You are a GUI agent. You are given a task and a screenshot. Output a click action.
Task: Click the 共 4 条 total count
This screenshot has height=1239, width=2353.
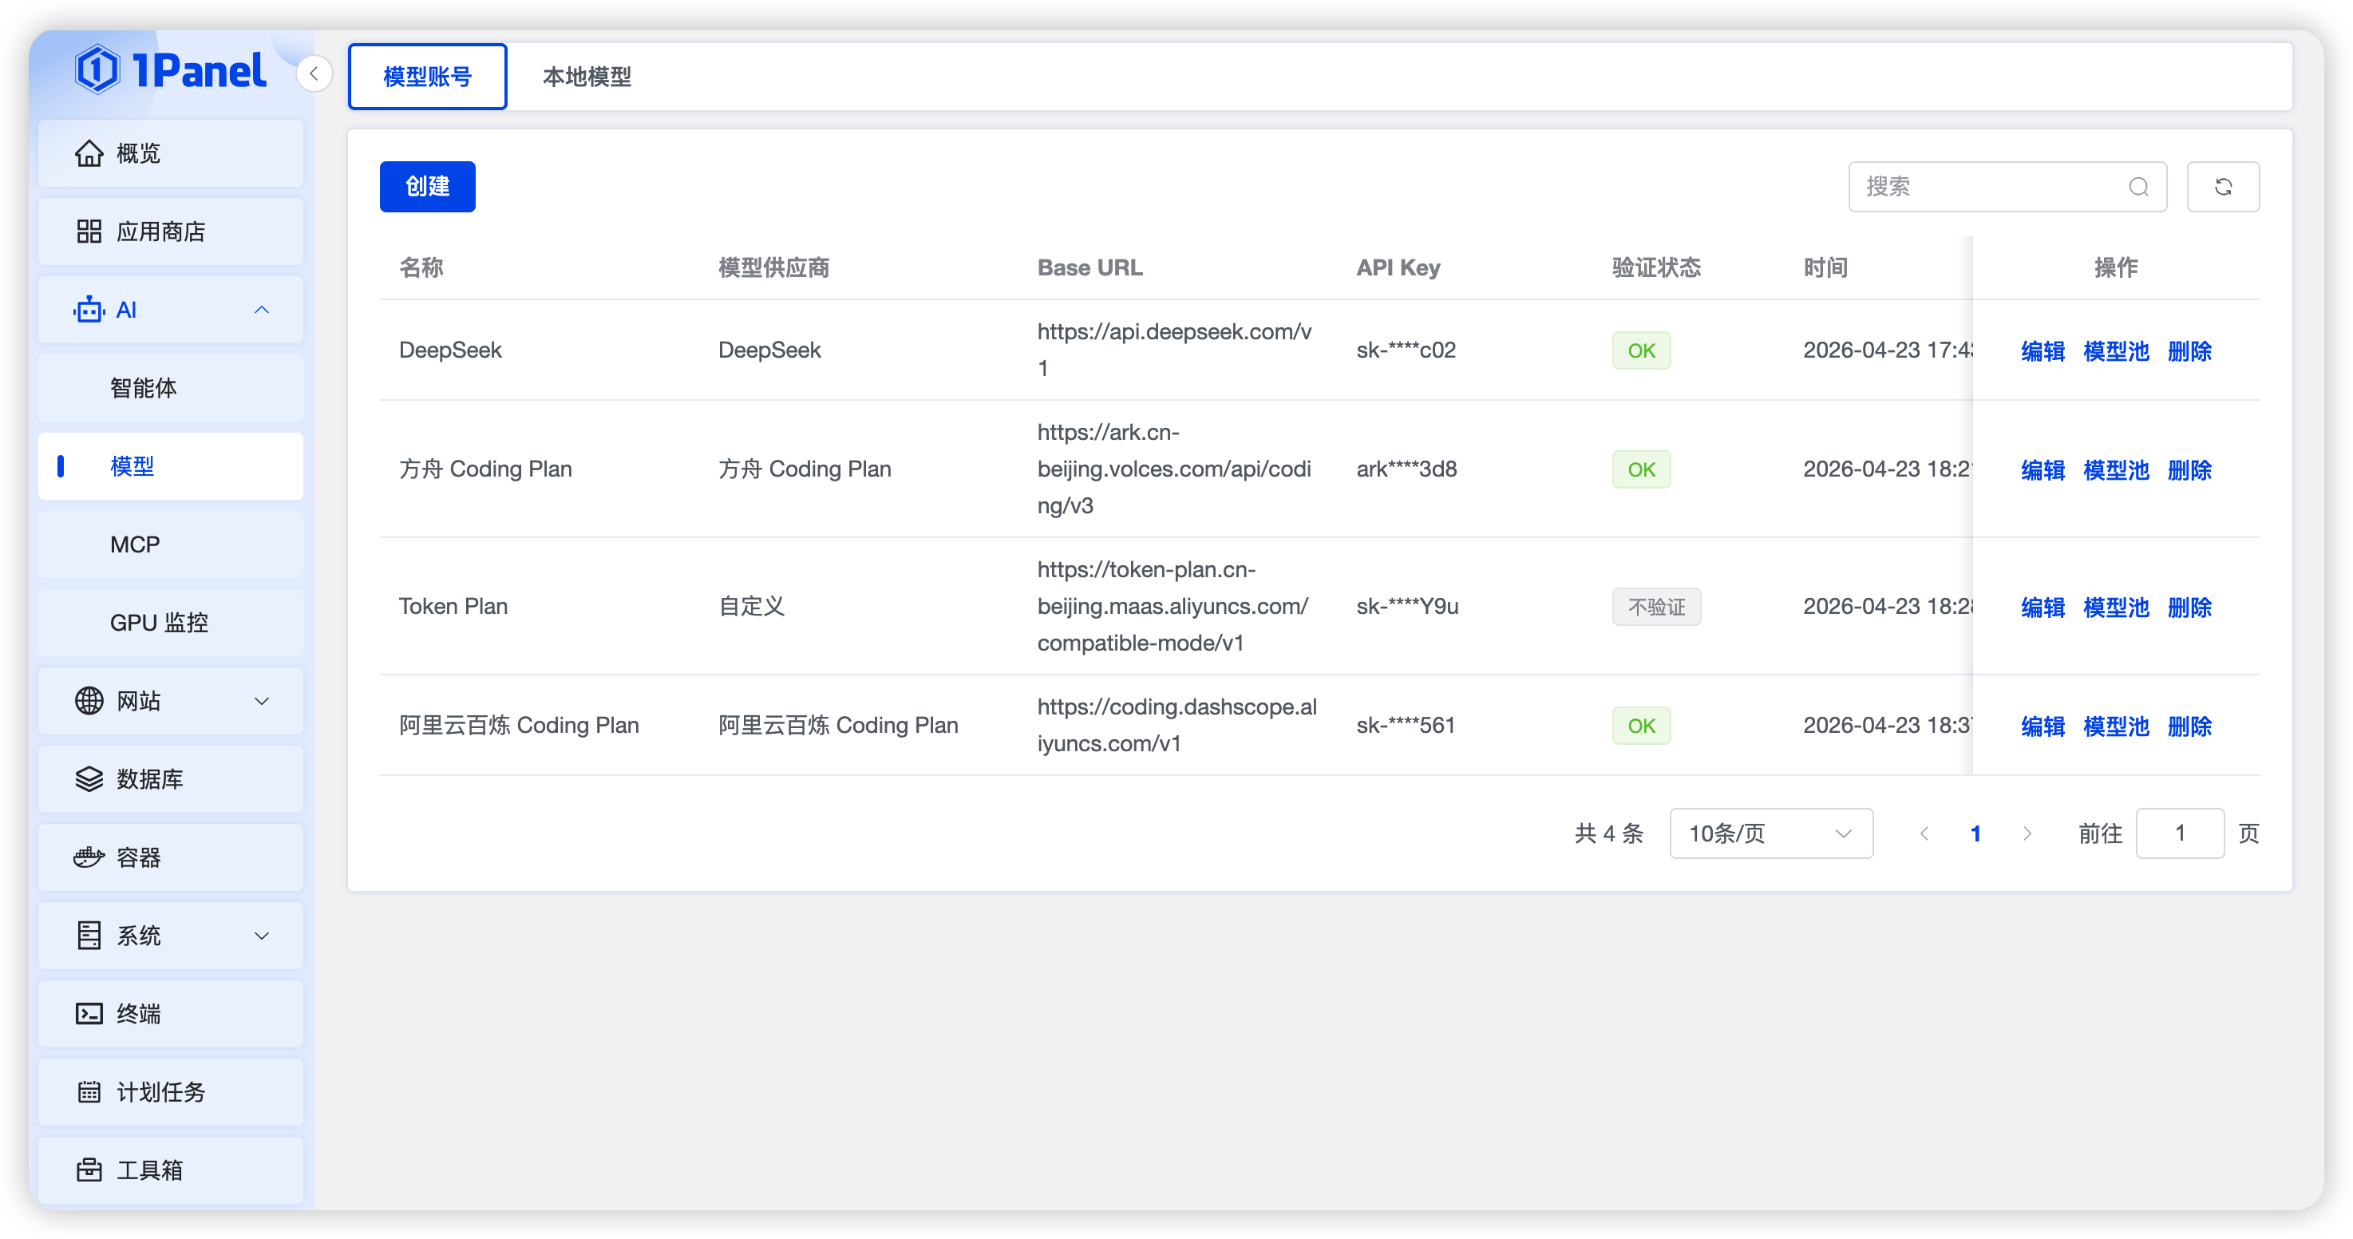[1608, 833]
